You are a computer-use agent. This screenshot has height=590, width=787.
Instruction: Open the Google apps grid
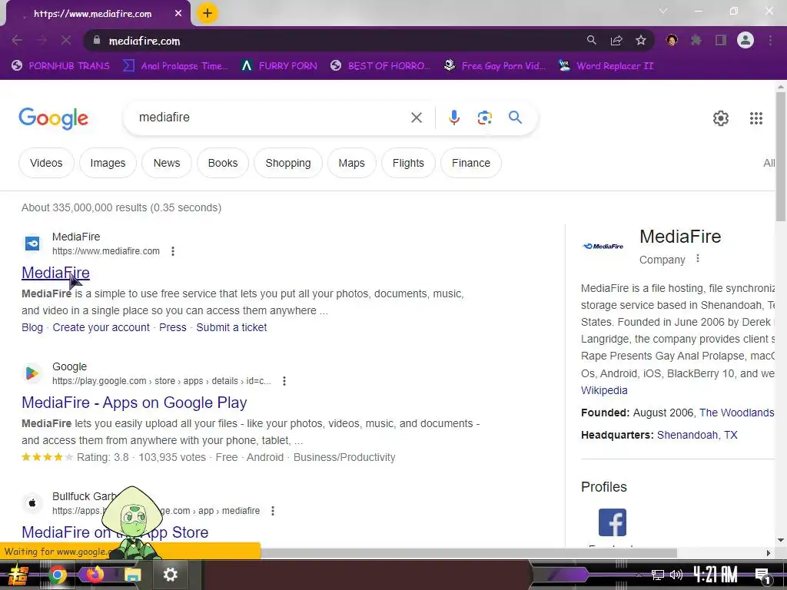coord(756,118)
